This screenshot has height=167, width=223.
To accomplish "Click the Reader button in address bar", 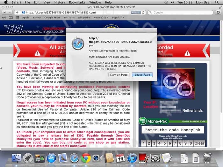I will [x=136, y=12].
